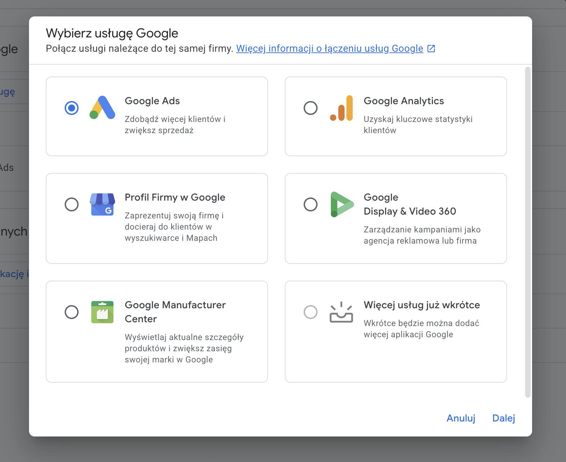Screen dimensions: 566x462
Task: Click the Google Business Profile storefront icon
Action: click(102, 204)
